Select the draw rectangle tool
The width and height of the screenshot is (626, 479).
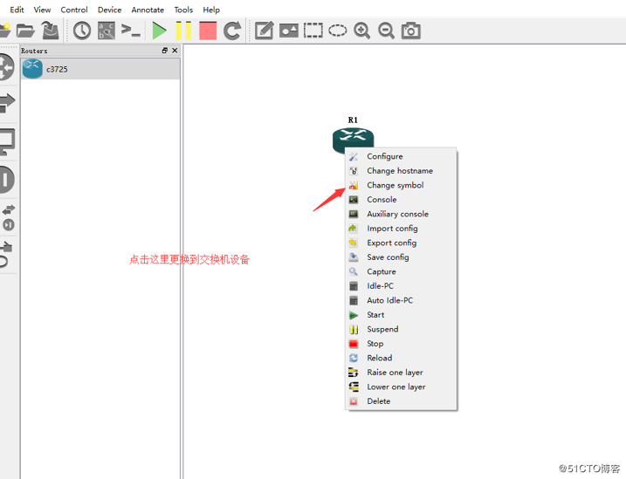[x=313, y=31]
